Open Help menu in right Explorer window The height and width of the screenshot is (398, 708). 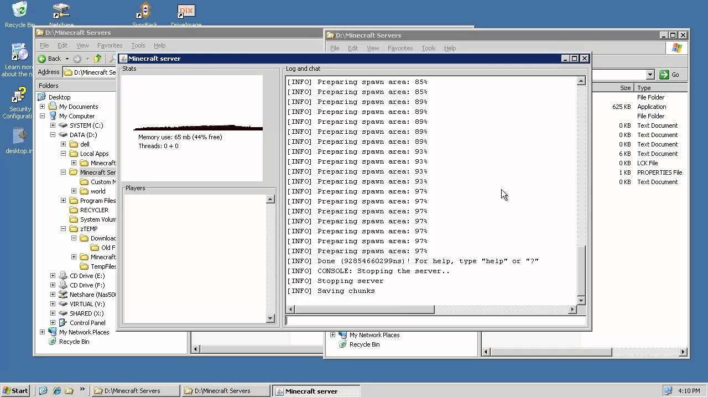pyautogui.click(x=450, y=48)
